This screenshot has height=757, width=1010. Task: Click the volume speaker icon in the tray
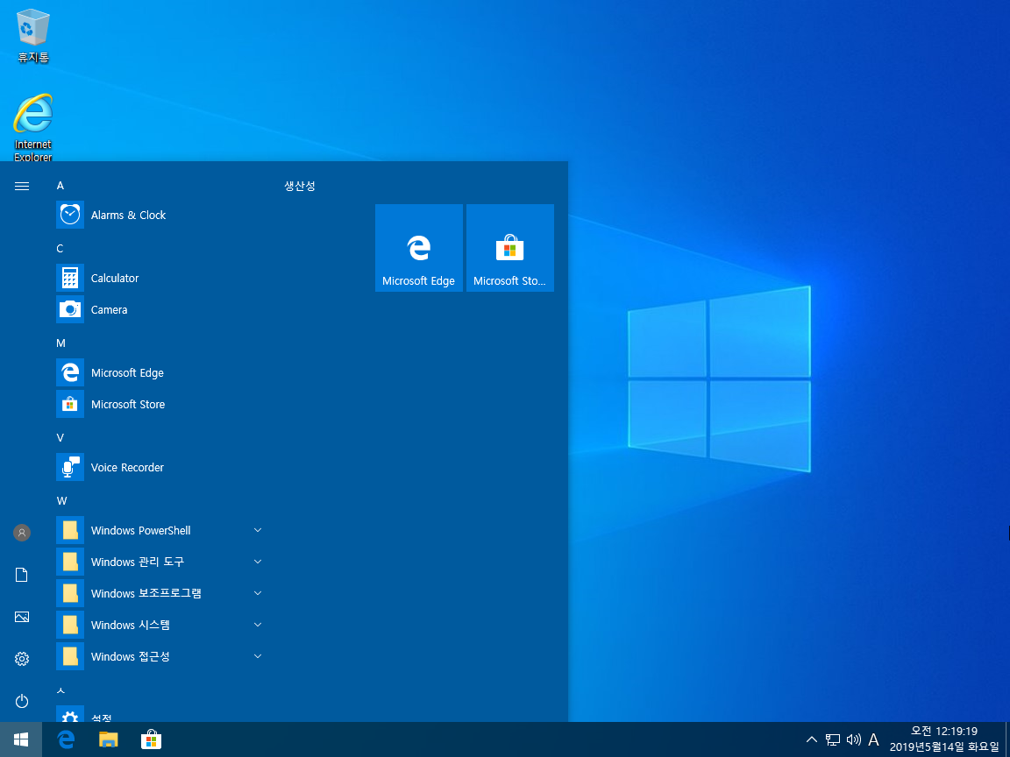853,739
